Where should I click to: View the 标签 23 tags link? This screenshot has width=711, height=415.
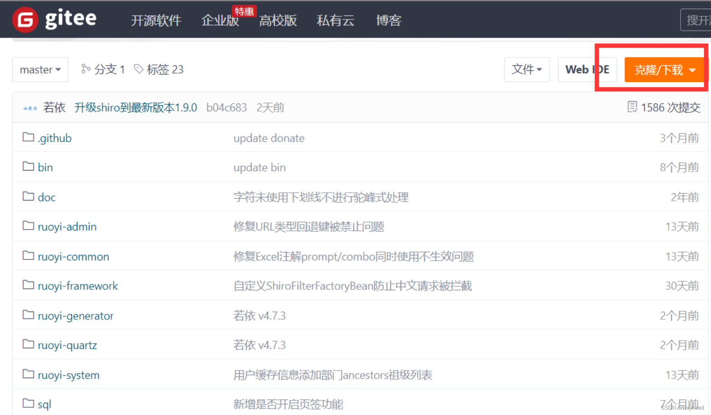pos(159,69)
